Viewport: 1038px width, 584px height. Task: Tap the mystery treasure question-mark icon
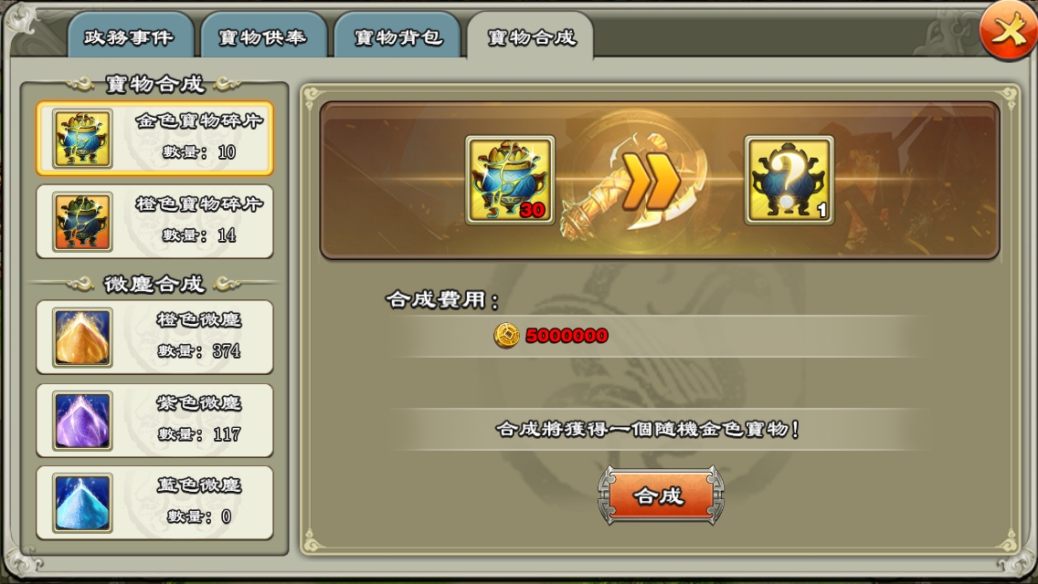[x=789, y=181]
